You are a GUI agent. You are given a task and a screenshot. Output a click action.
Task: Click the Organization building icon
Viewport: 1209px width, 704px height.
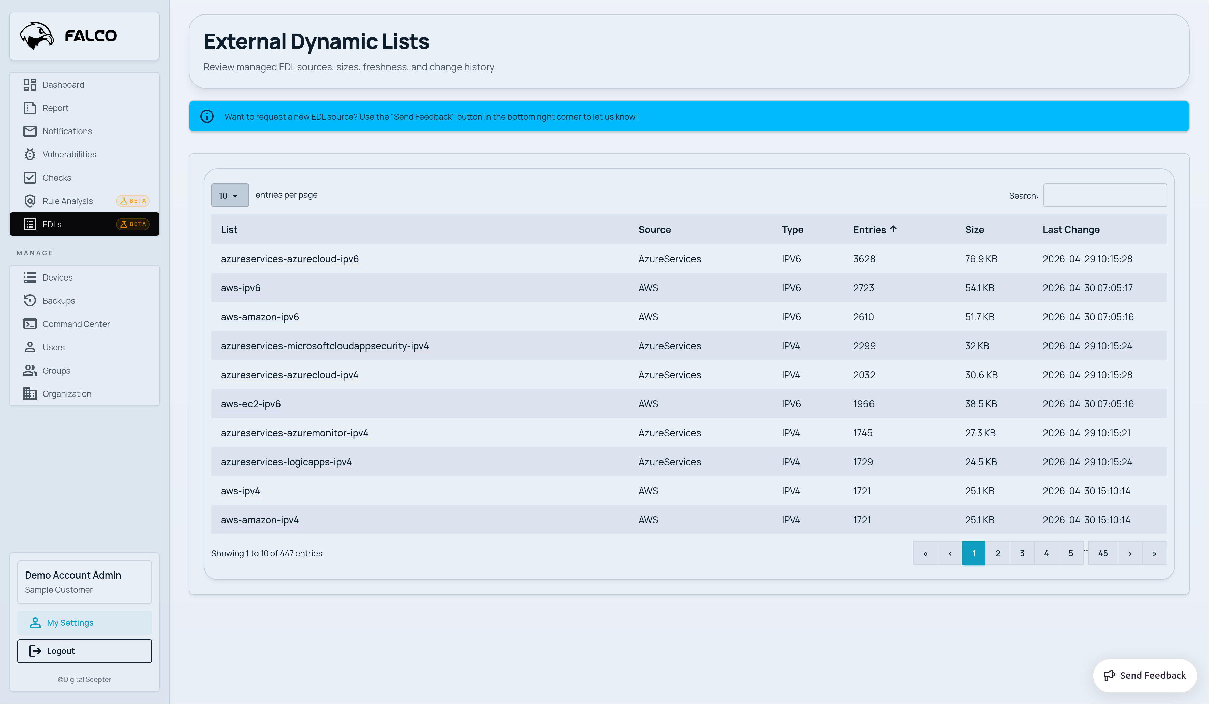(30, 393)
